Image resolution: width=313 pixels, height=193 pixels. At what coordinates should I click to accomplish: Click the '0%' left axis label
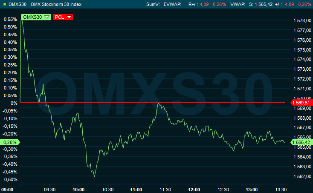(x=14, y=103)
